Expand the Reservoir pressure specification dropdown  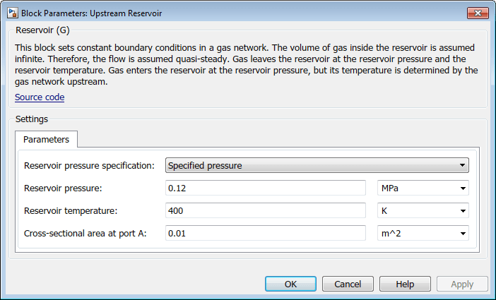pos(317,166)
